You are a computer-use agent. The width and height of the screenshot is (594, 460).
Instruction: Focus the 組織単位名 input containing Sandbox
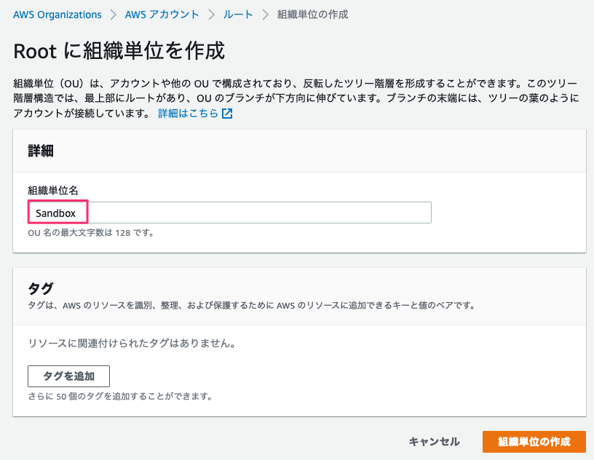pos(229,213)
